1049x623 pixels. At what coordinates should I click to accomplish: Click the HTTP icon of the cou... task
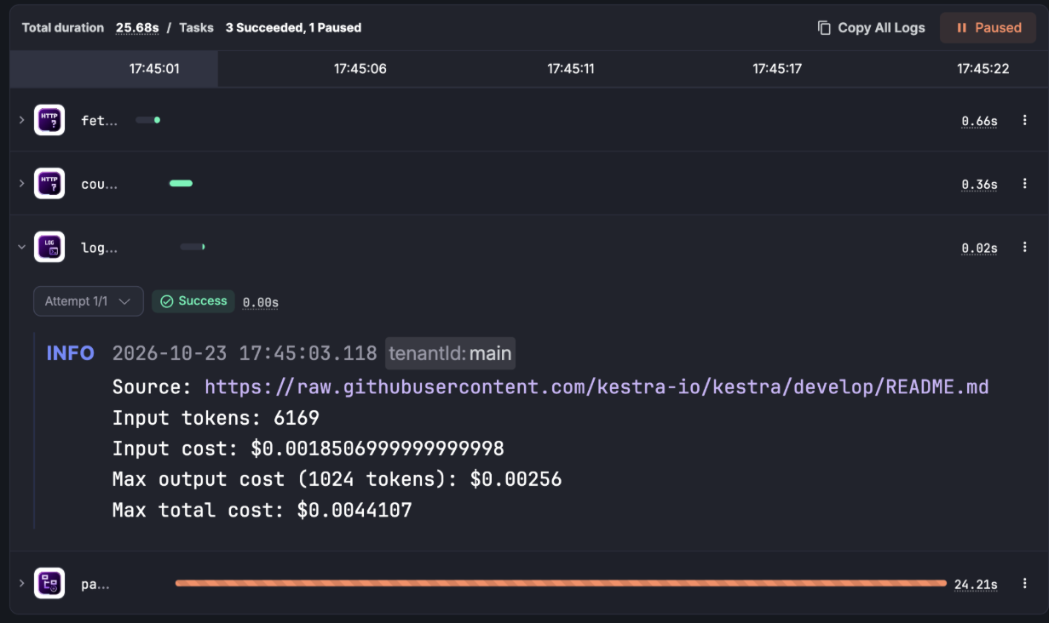(49, 184)
